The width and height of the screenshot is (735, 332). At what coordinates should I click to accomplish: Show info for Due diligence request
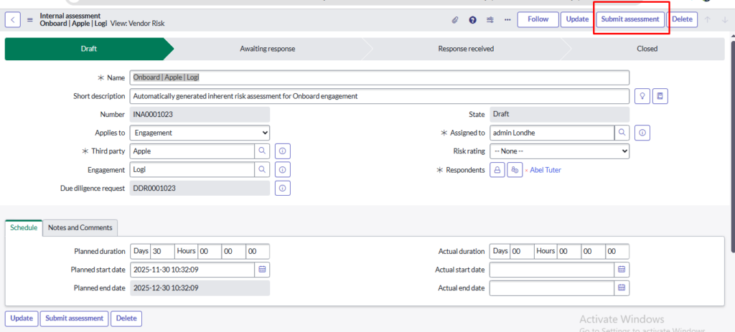tap(283, 189)
